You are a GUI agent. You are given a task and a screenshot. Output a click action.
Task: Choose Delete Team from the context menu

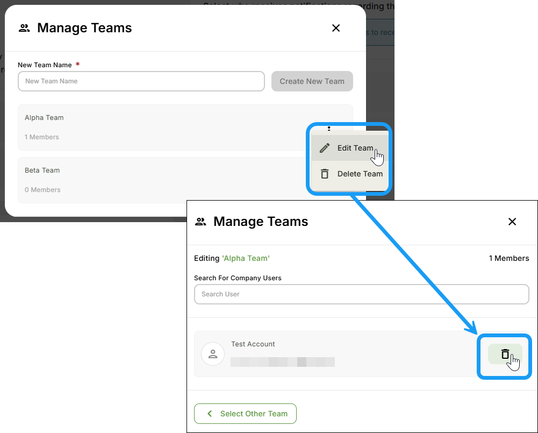(x=360, y=173)
